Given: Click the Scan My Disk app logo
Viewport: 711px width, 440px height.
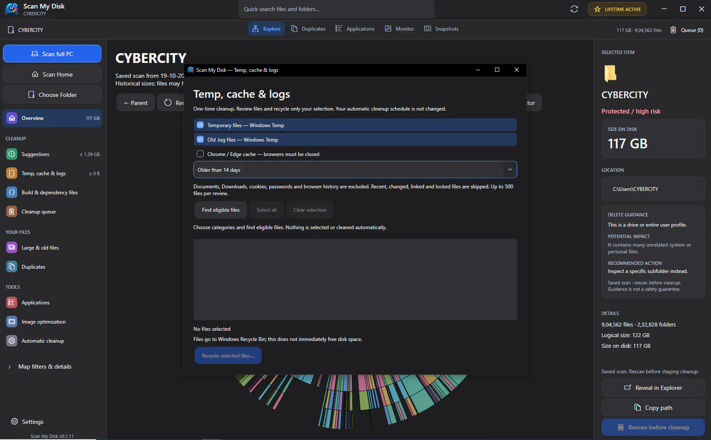Looking at the screenshot, I should [x=12, y=9].
